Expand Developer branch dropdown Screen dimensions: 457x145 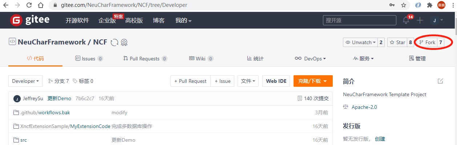(25, 81)
